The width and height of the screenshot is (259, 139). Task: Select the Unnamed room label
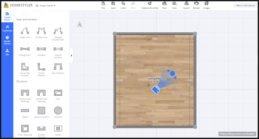155,79
